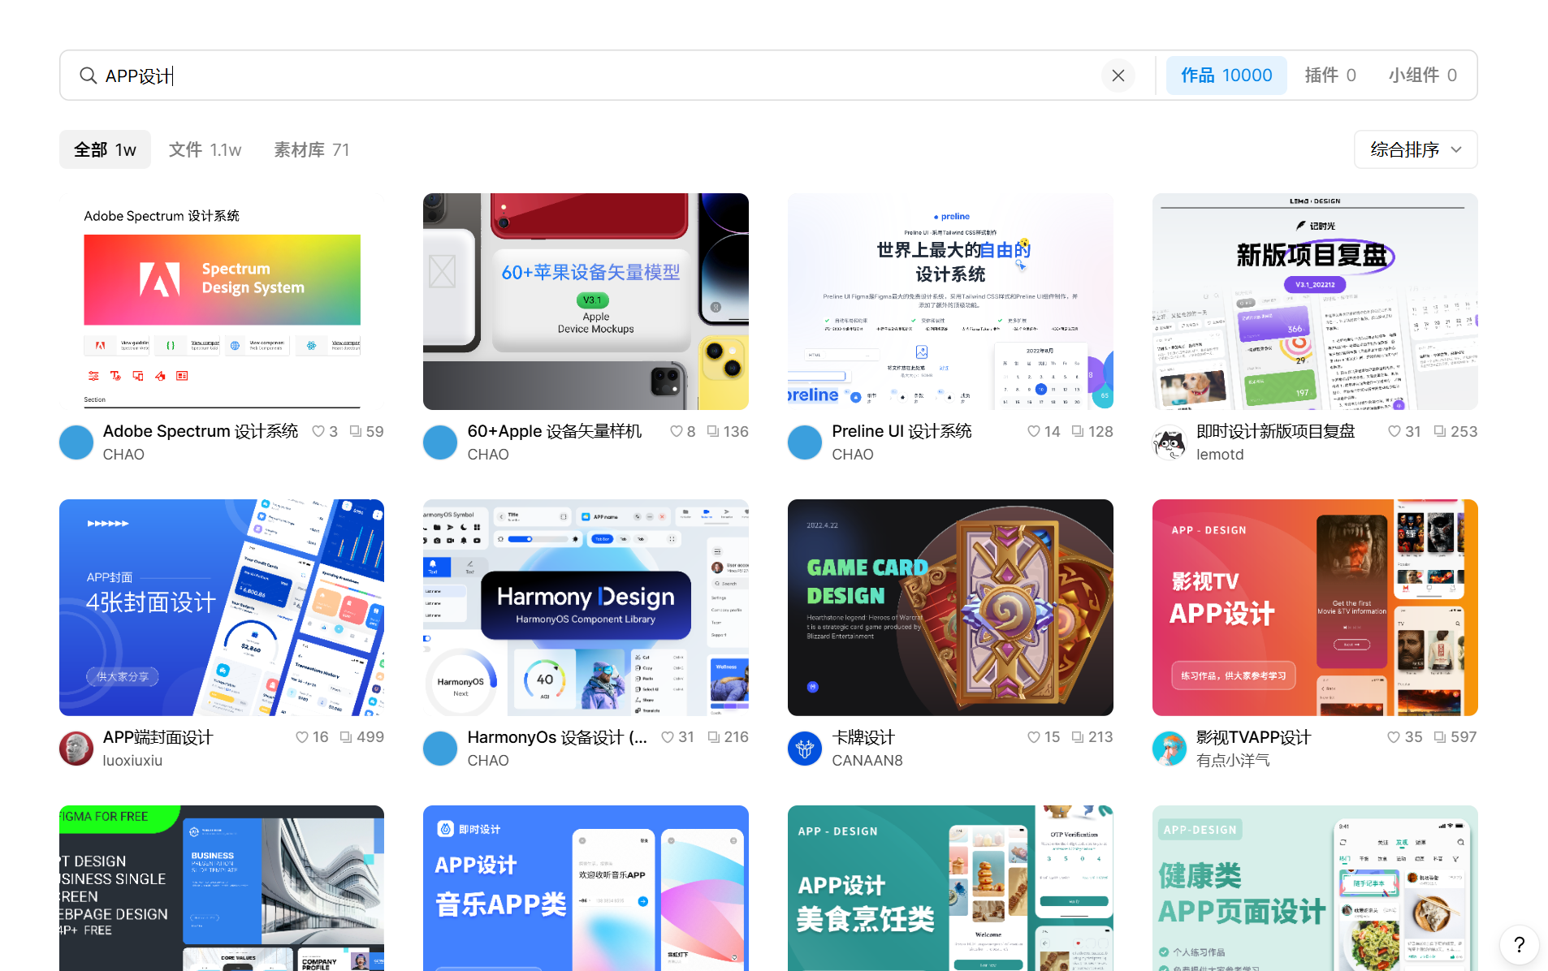The image size is (1548, 971).
Task: Click copy icon for 60+Apple 设备矢量样机
Action: [712, 431]
